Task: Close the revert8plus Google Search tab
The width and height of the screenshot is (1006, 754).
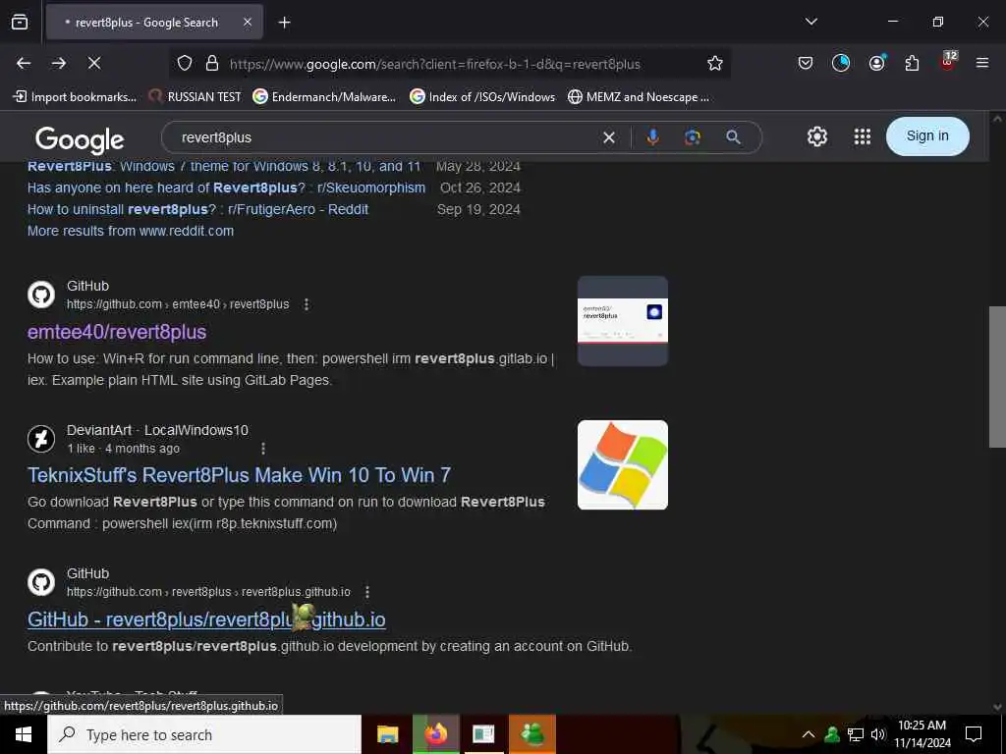Action: (248, 23)
